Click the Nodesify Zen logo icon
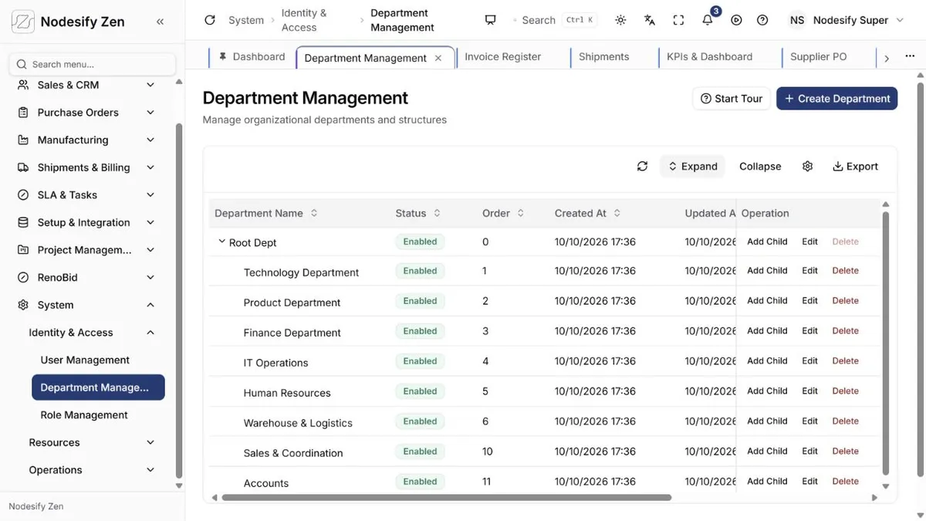 [23, 22]
